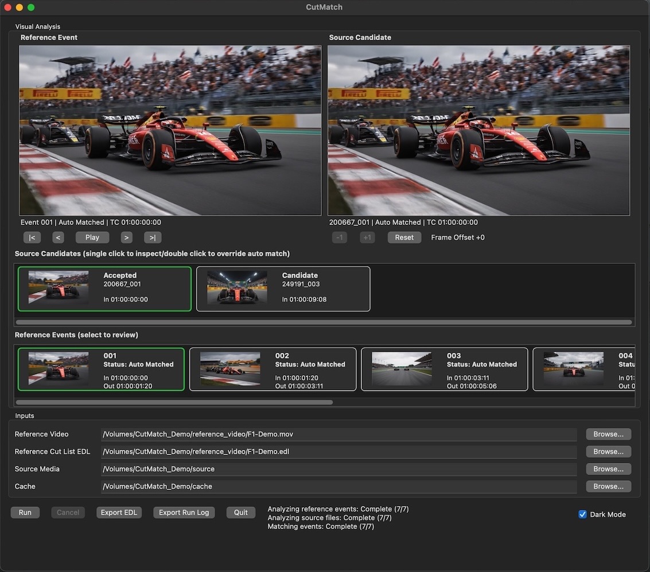Click 'Matching events: Complete (7/7)' status line
Viewport: 650px width, 572px height.
click(321, 527)
